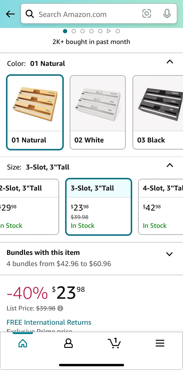Choose the 4-Slot, 3"Tall size
183x370 pixels.
pyautogui.click(x=161, y=207)
